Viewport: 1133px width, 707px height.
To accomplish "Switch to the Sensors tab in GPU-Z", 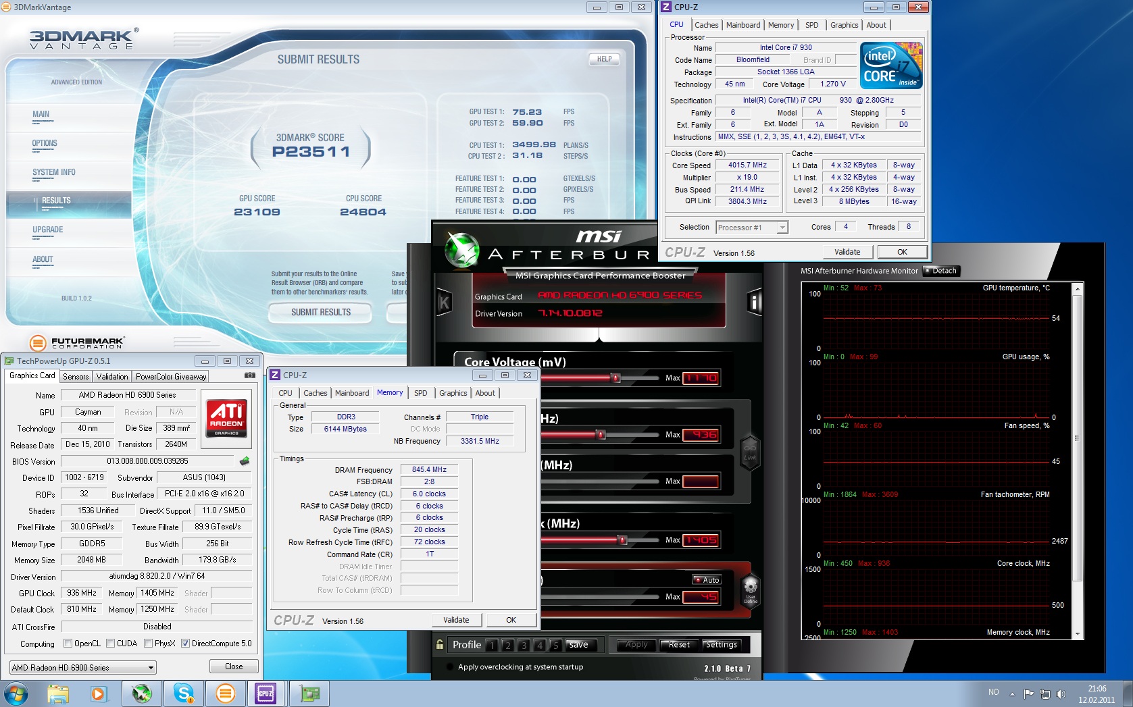I will point(76,377).
